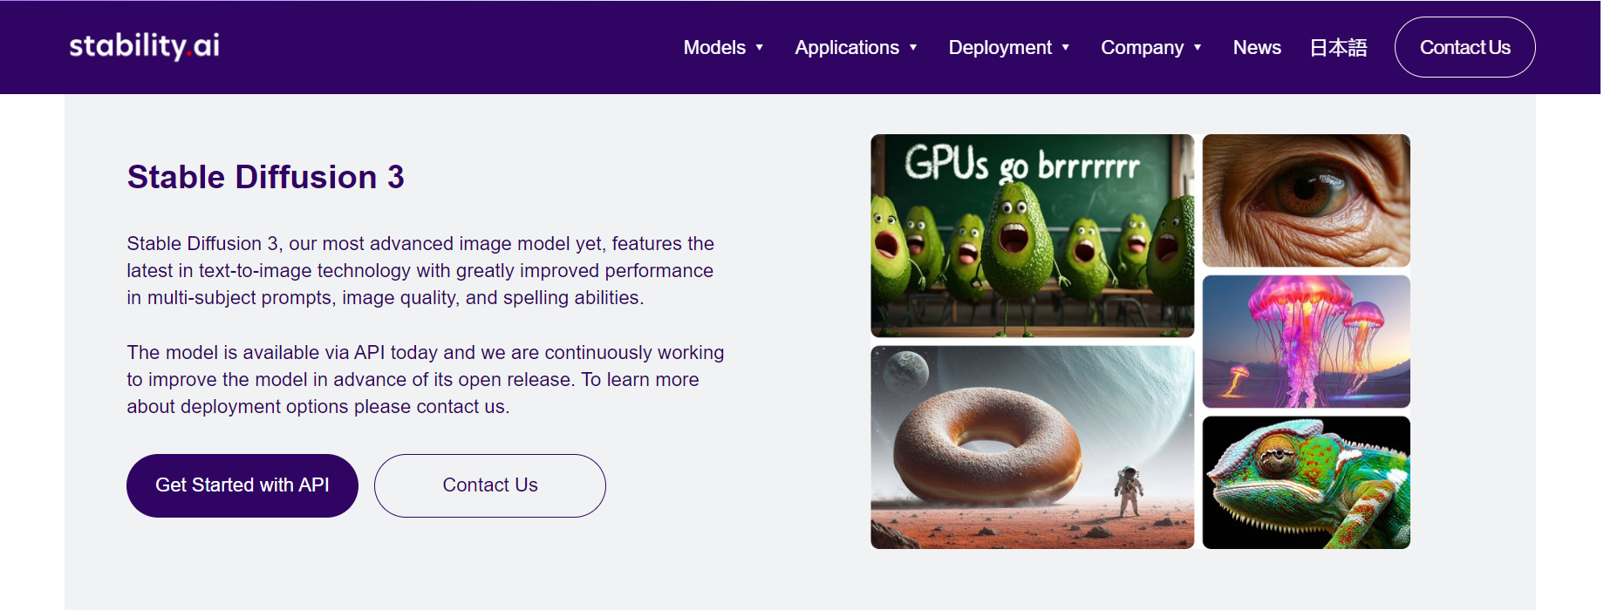
Task: Open the Company menu
Action: point(1142,48)
